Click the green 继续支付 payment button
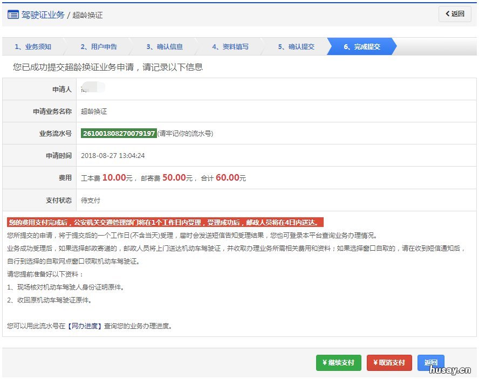The width and height of the screenshot is (479, 379). tap(339, 362)
